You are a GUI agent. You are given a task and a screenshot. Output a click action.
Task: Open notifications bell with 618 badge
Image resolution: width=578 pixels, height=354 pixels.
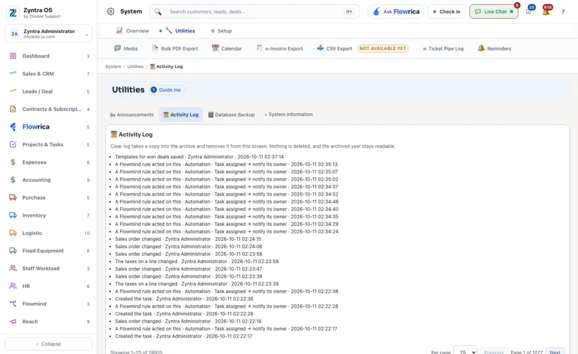click(546, 11)
